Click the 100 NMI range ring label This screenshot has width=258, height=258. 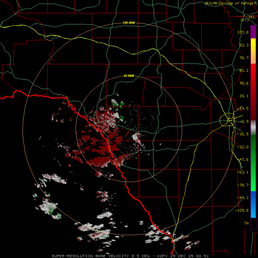(x=129, y=23)
